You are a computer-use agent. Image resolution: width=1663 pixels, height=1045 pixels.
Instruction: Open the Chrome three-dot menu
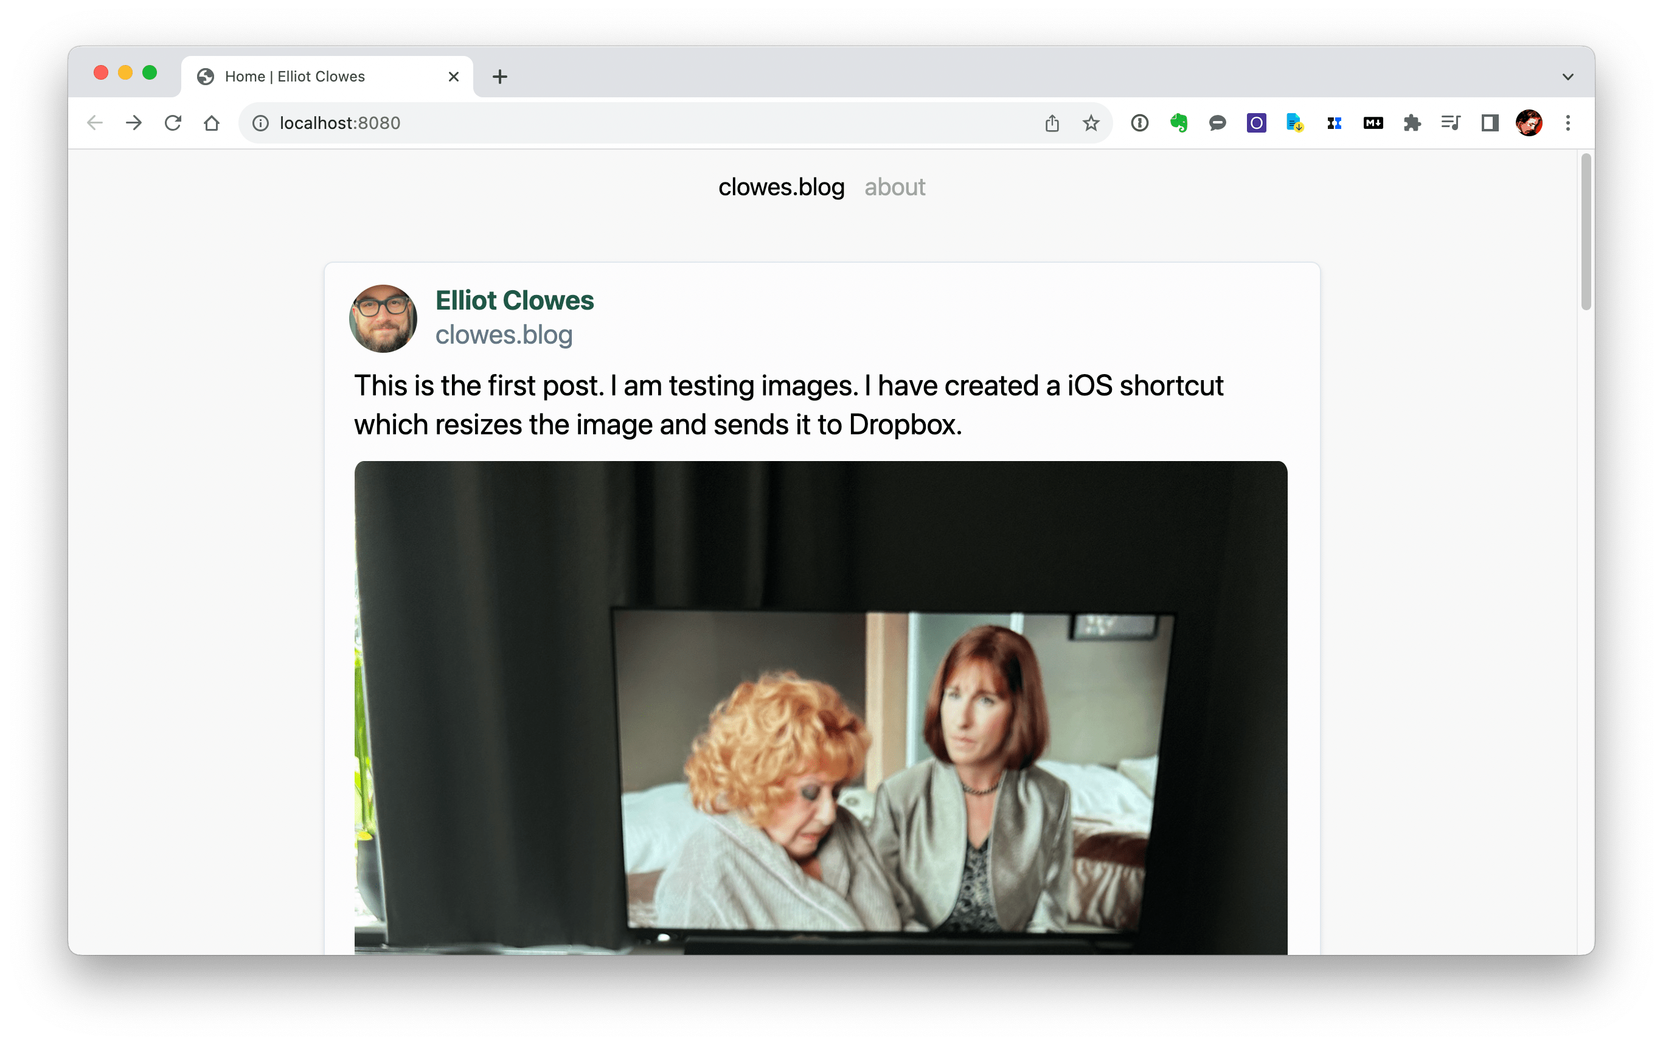coord(1568,123)
